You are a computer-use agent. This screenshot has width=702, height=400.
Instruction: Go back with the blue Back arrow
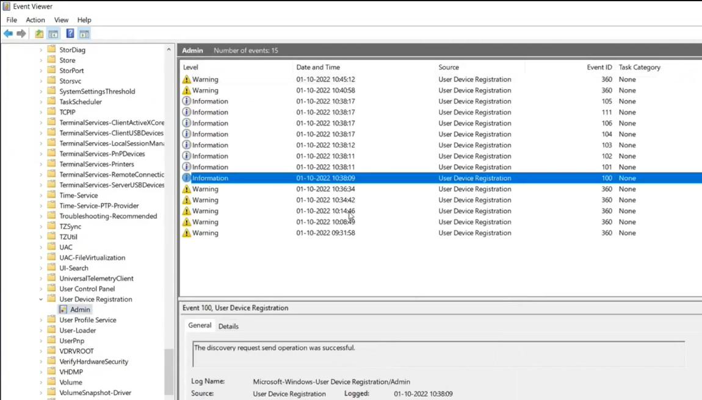point(8,34)
